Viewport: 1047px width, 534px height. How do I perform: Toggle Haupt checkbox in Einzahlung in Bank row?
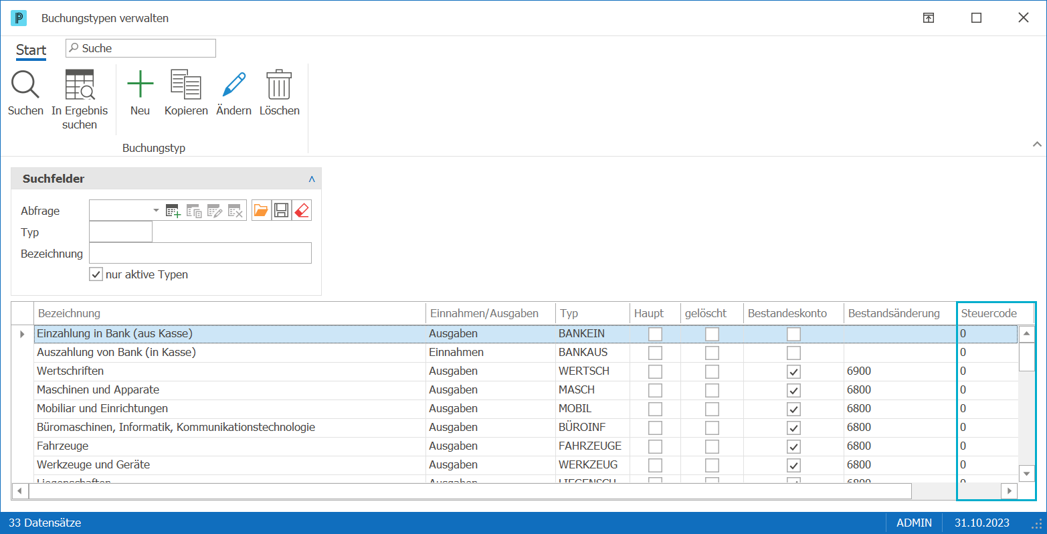click(656, 334)
